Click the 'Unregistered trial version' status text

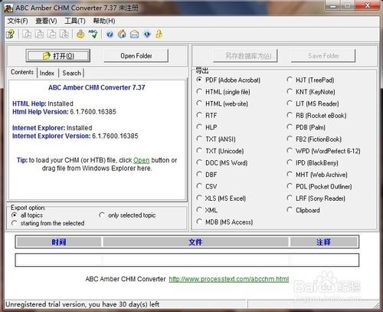coord(83,304)
